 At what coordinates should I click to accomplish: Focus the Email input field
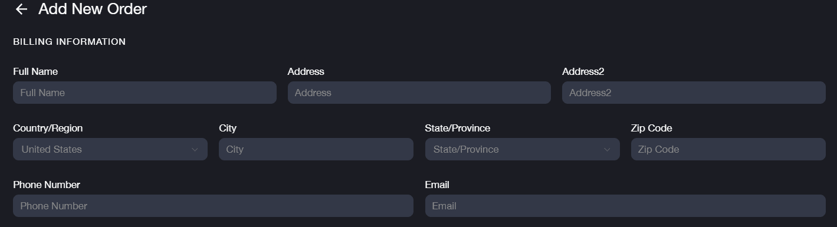click(625, 206)
